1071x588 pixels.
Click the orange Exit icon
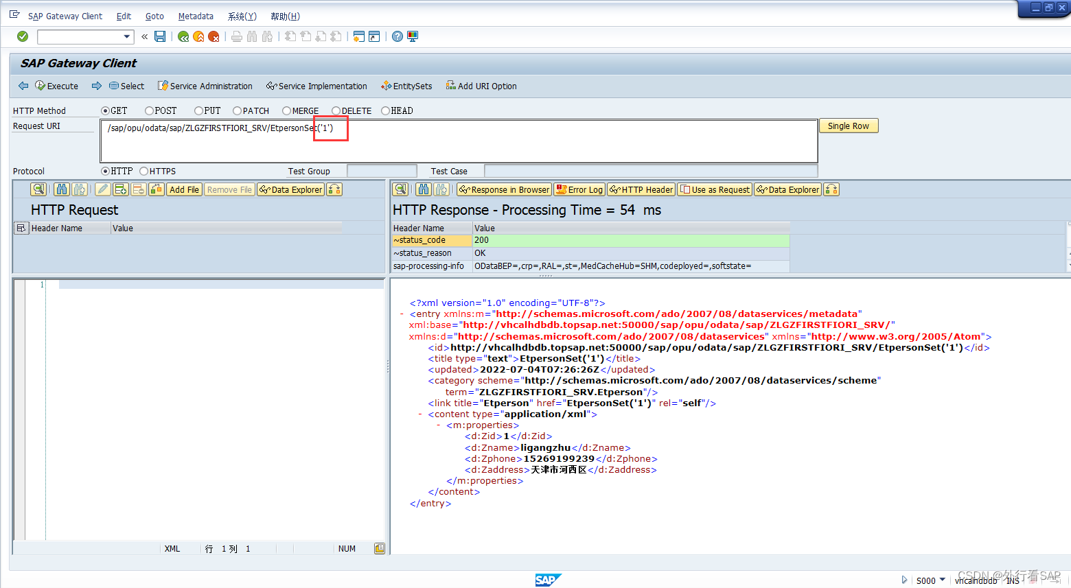coord(198,36)
